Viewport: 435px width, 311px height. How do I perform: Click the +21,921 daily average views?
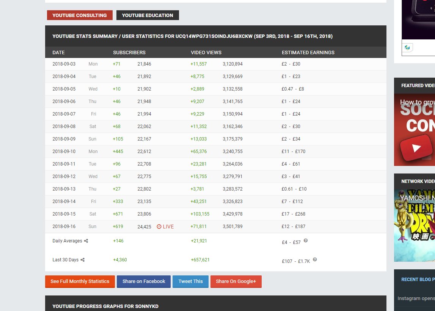199,241
